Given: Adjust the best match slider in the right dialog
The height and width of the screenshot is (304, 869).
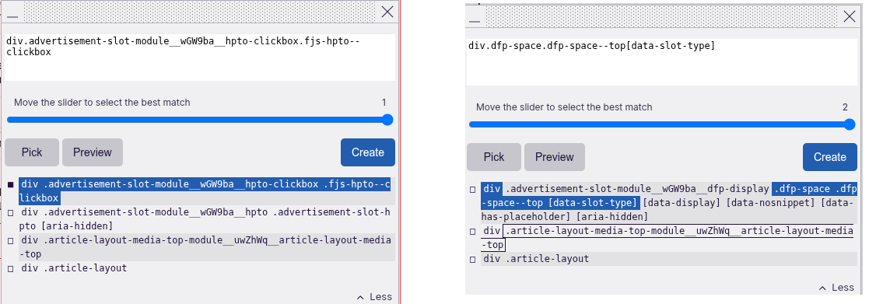Looking at the screenshot, I should point(662,124).
